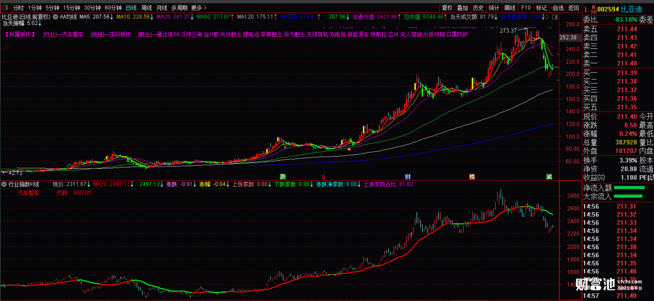654x301 pixels.
Task: Select the 60分钟 period
Action: (x=113, y=8)
